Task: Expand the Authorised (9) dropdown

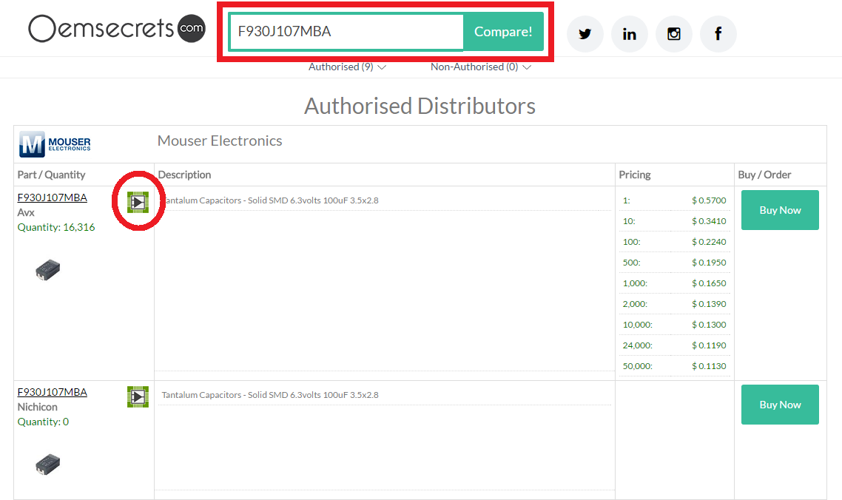Action: coord(347,67)
